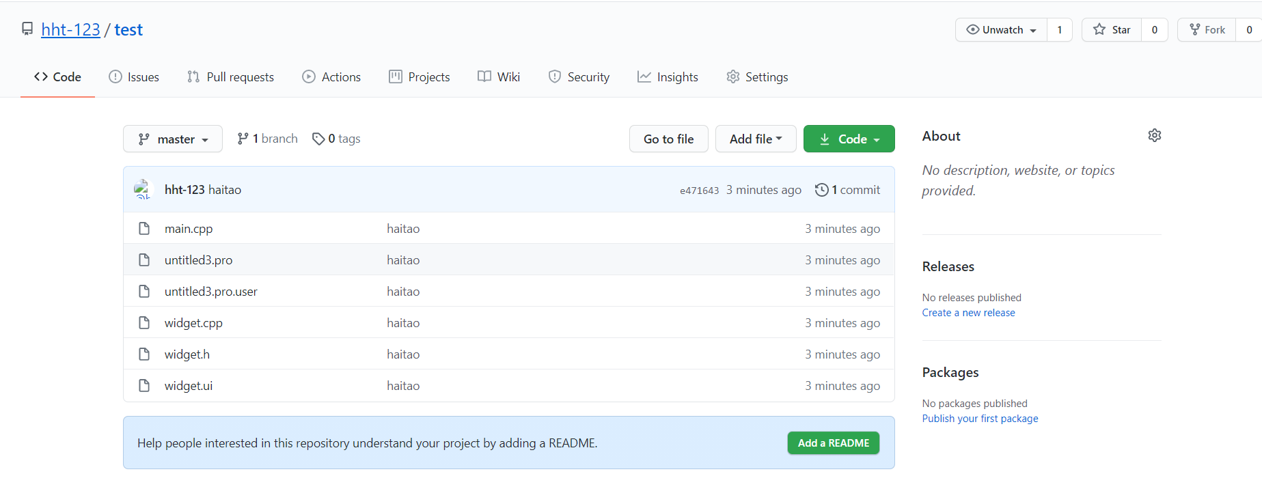This screenshot has width=1262, height=489.
Task: Click the Wiki book icon in the nav
Action: pos(484,76)
